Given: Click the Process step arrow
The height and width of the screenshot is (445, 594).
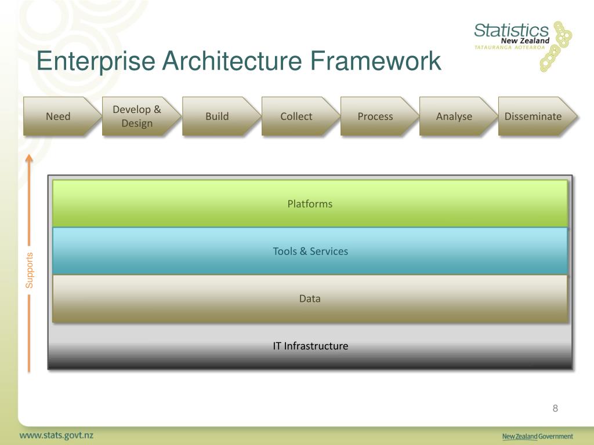Looking at the screenshot, I should pyautogui.click(x=379, y=116).
